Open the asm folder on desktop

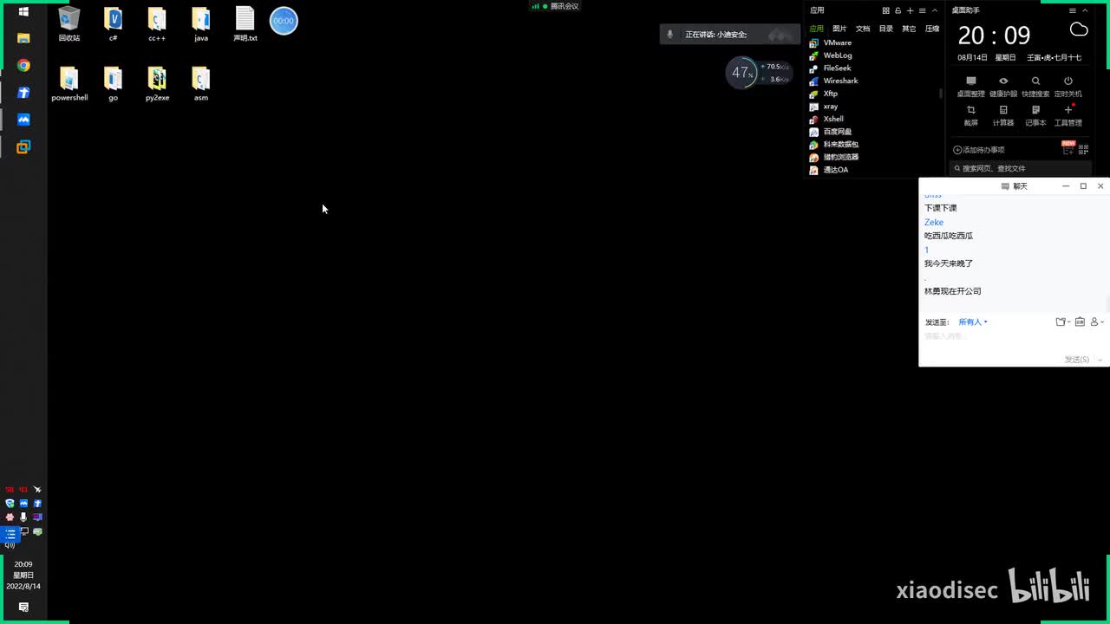201,84
